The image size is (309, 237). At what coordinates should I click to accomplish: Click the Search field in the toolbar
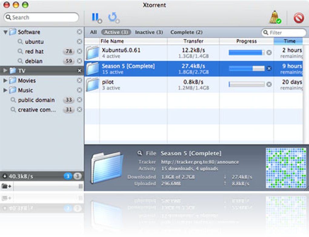pos(41,17)
